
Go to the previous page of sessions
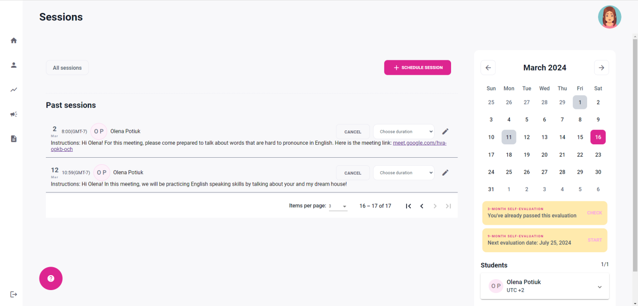point(422,206)
